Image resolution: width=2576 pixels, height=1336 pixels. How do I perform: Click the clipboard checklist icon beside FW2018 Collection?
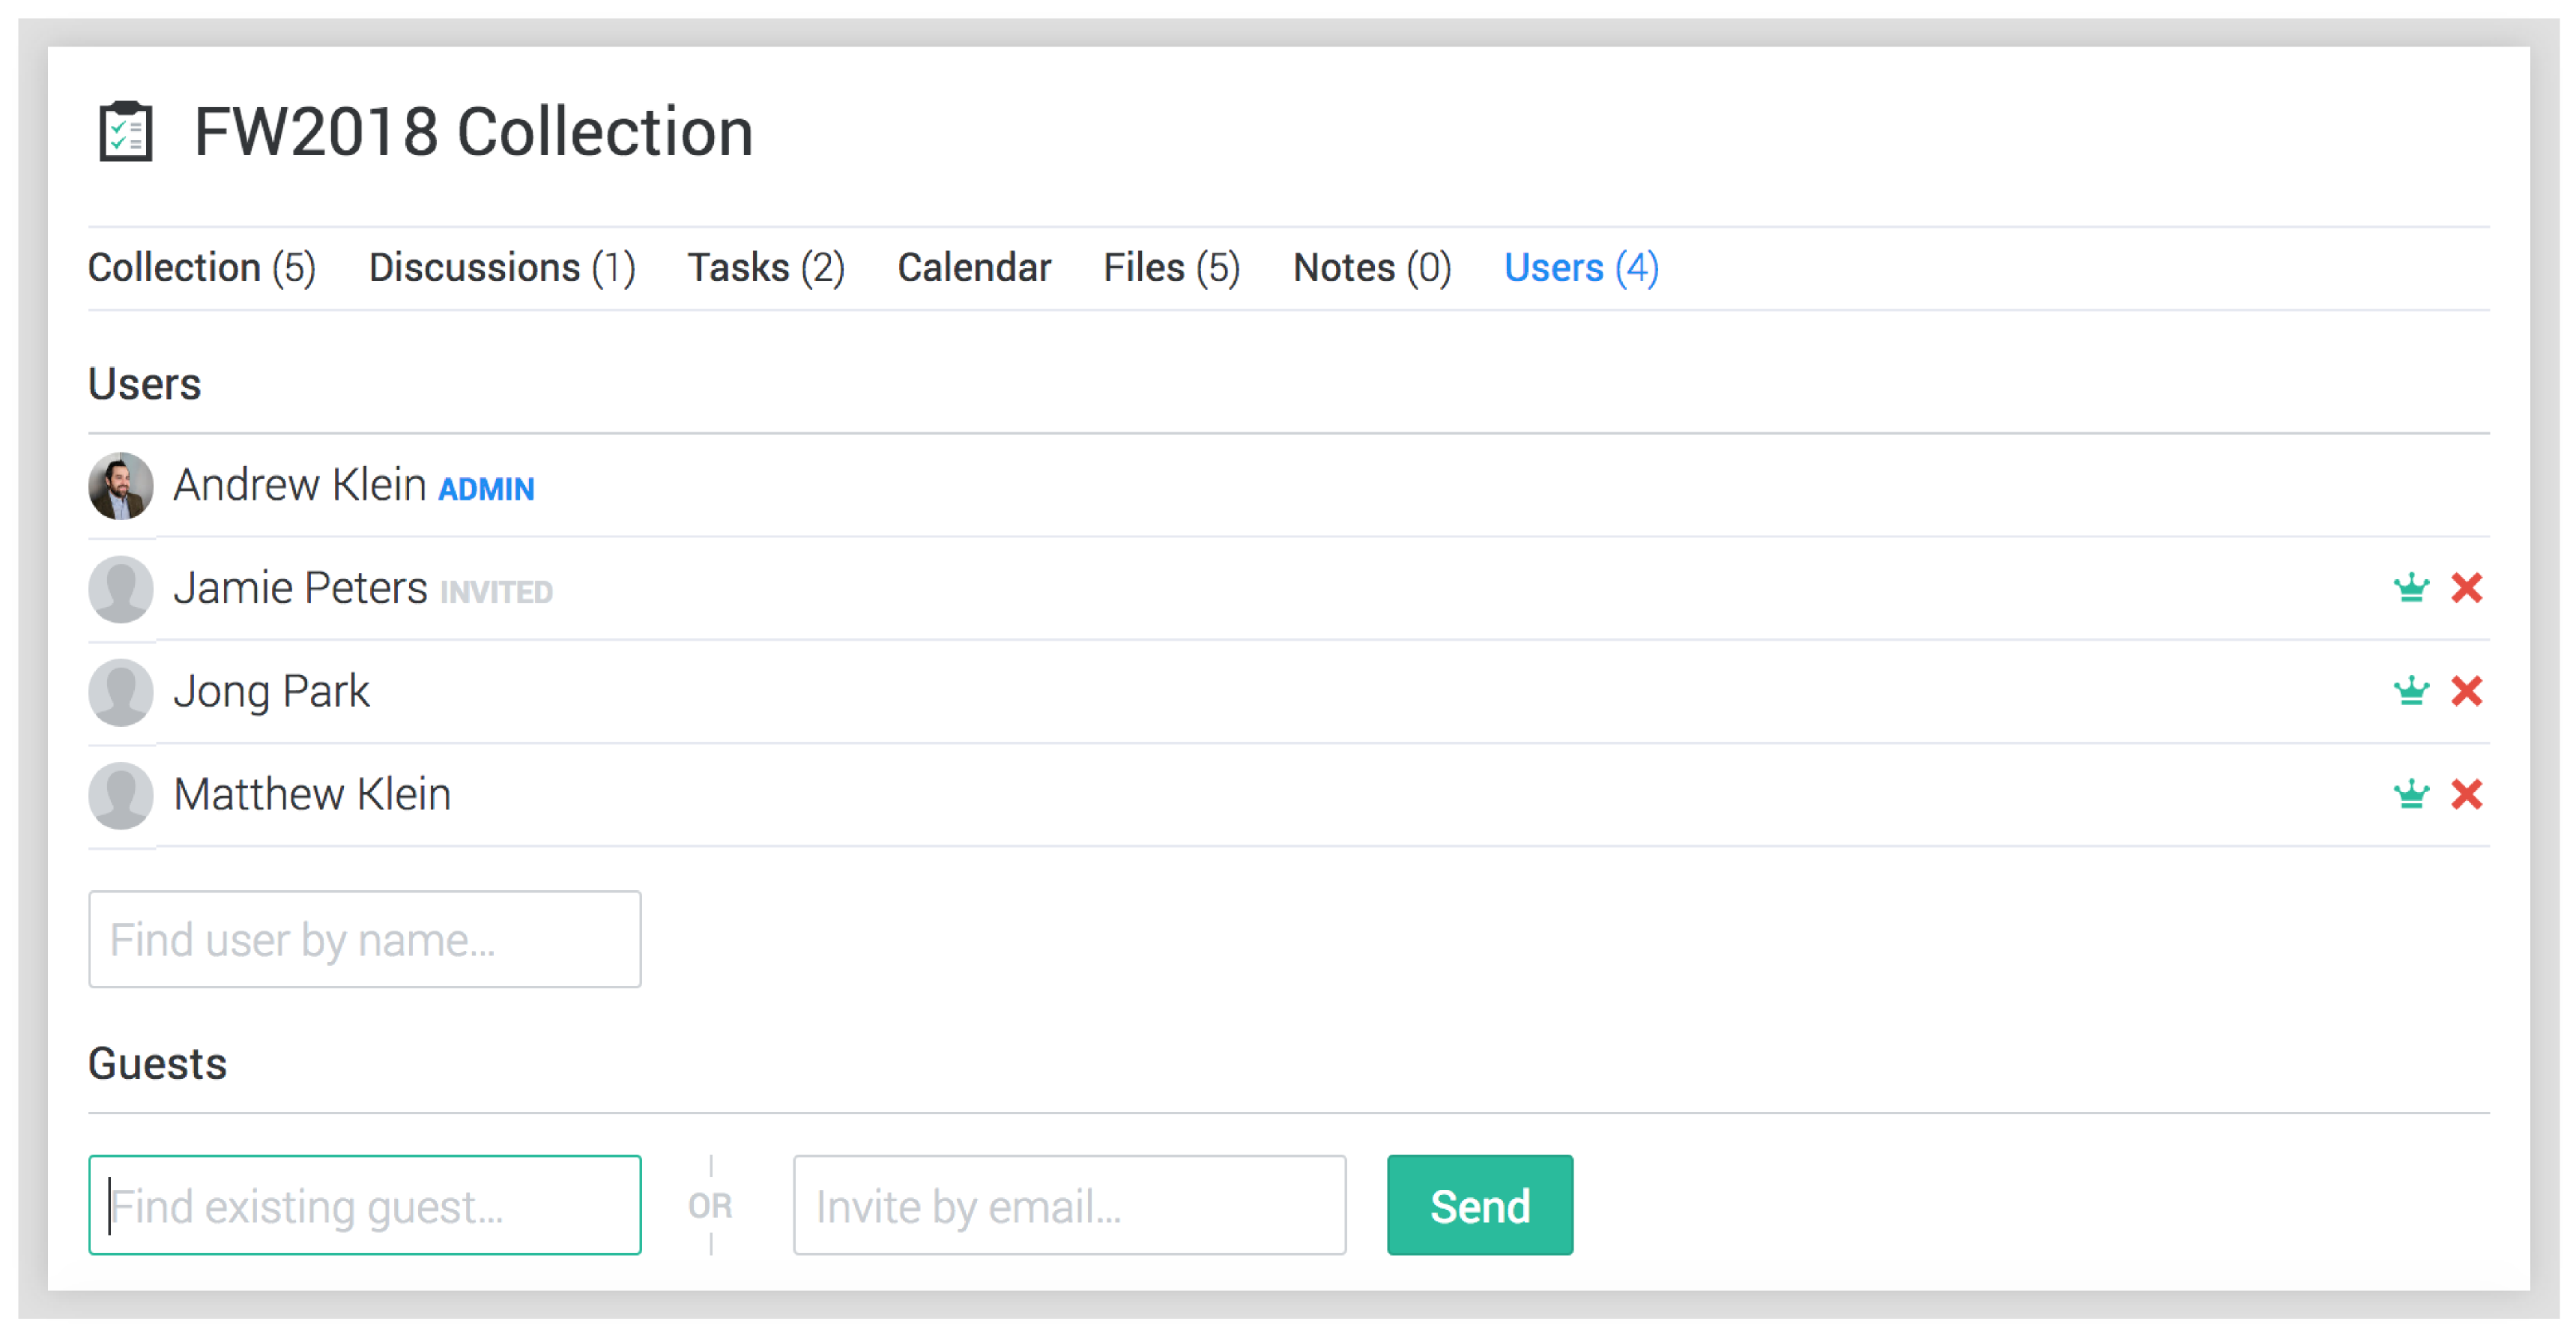point(125,131)
